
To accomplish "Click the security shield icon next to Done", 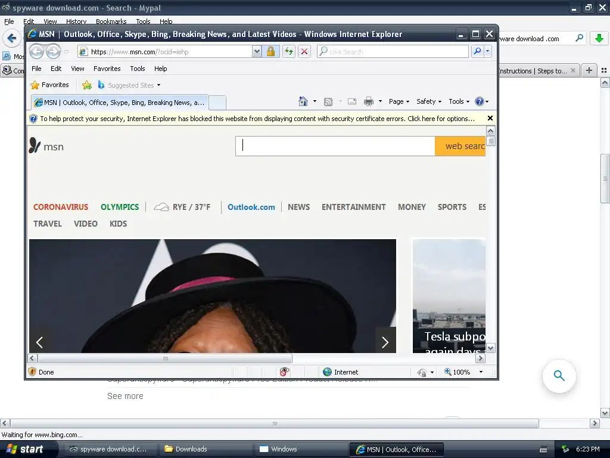I will [32, 372].
